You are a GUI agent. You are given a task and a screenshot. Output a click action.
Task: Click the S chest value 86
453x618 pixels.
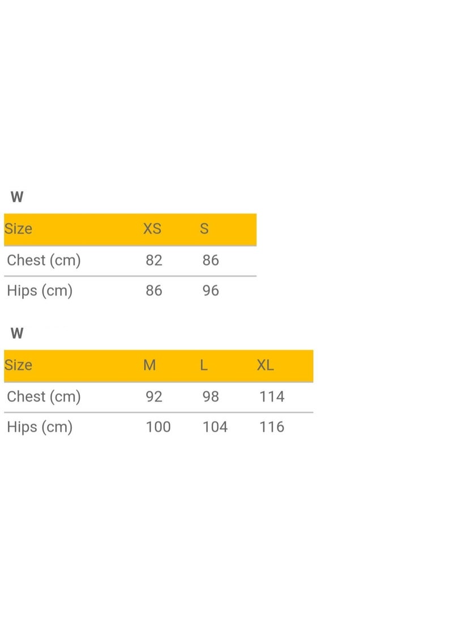[211, 261]
